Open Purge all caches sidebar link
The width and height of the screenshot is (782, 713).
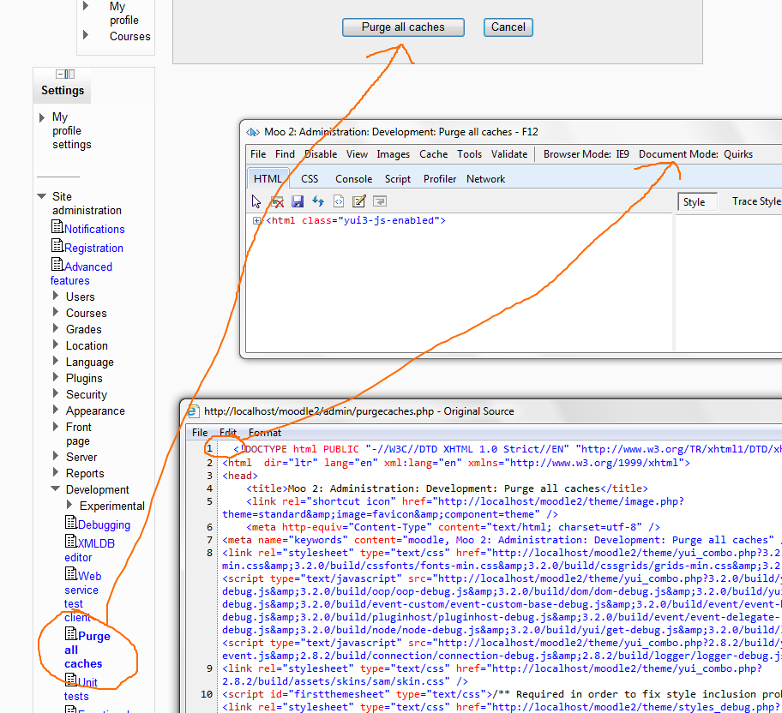point(87,650)
